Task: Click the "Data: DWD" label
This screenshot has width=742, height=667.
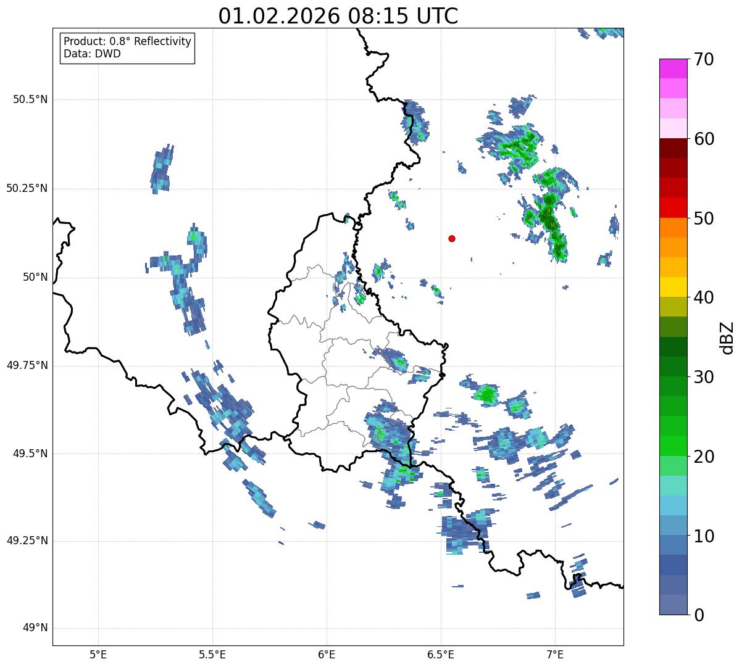Action: [x=92, y=54]
